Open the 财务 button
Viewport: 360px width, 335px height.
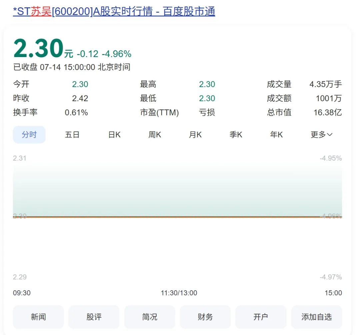pos(205,317)
